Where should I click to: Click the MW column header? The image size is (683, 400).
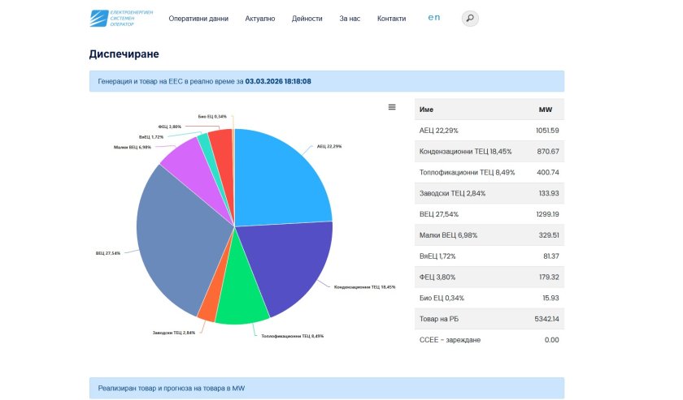coord(545,110)
